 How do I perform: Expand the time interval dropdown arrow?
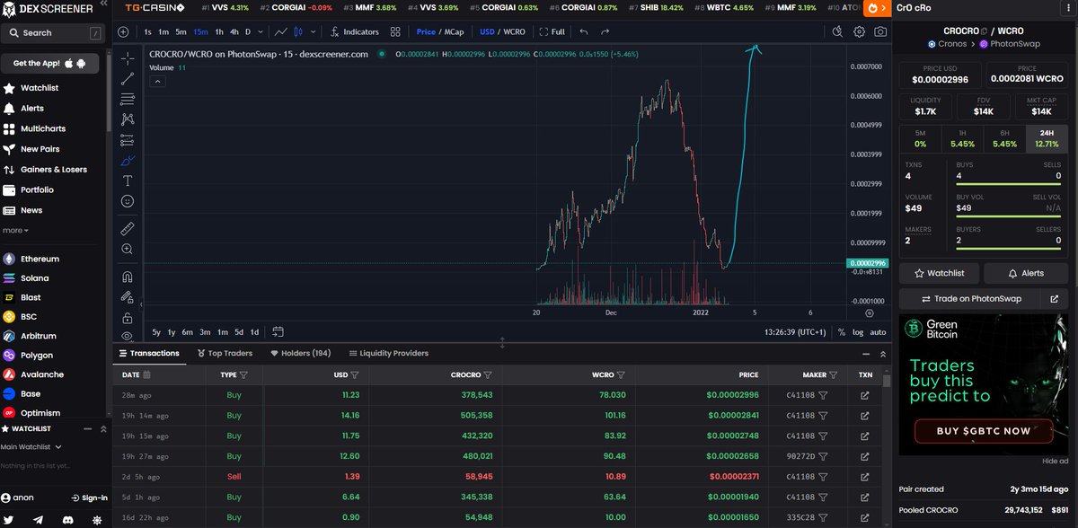pyautogui.click(x=261, y=31)
